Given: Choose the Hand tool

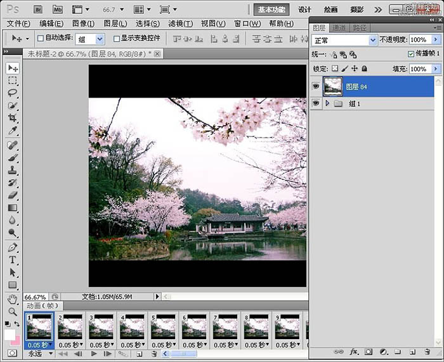Looking at the screenshot, I should 12,299.
